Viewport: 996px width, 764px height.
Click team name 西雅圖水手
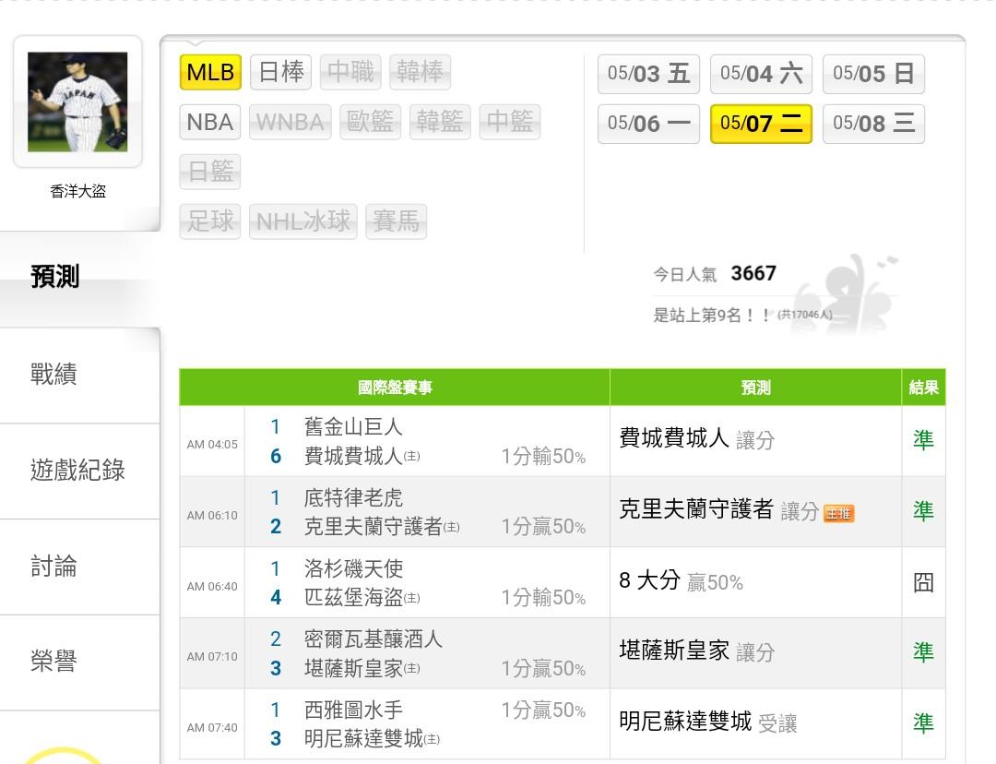[x=353, y=710]
